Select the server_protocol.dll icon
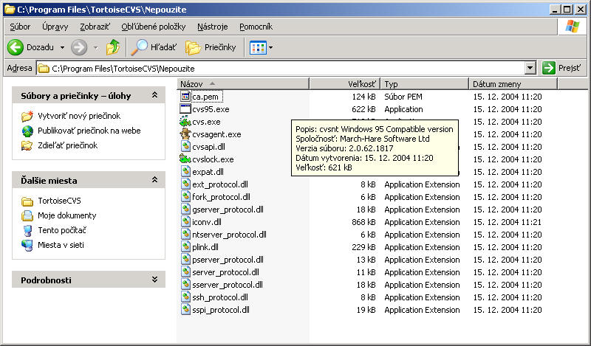591x346 pixels. coord(185,271)
